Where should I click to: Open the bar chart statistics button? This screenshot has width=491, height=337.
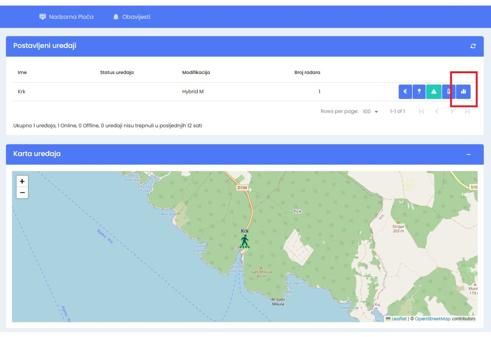coord(463,92)
